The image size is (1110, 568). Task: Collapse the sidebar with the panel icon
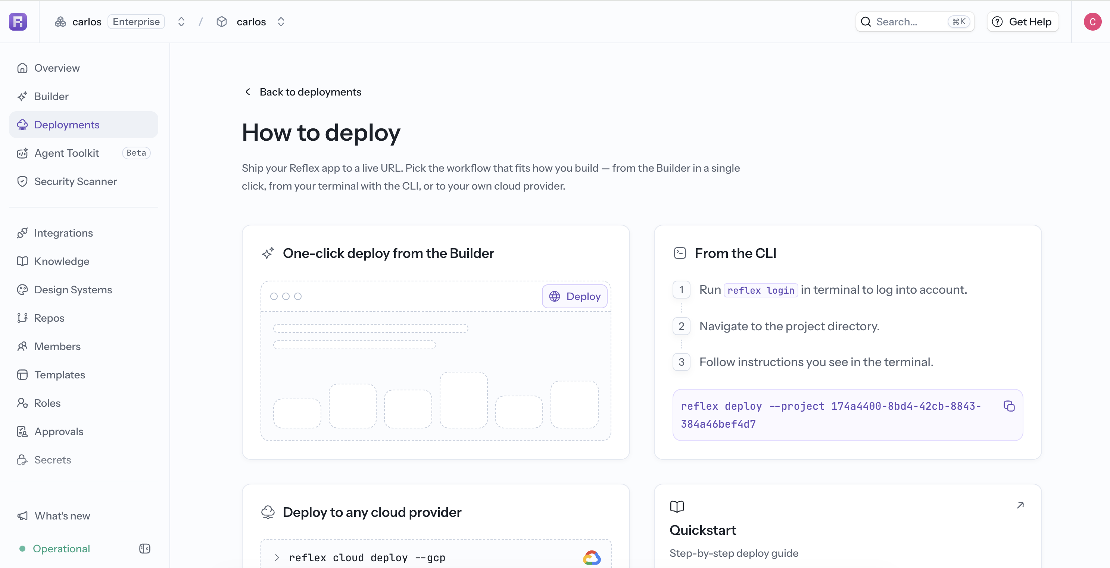[x=145, y=549]
